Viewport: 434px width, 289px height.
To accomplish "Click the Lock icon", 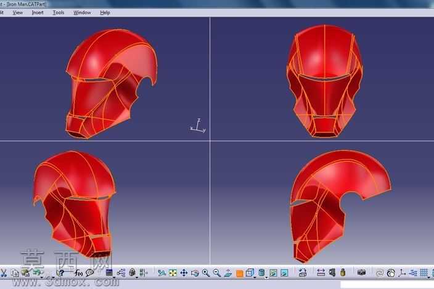I will coord(132,272).
